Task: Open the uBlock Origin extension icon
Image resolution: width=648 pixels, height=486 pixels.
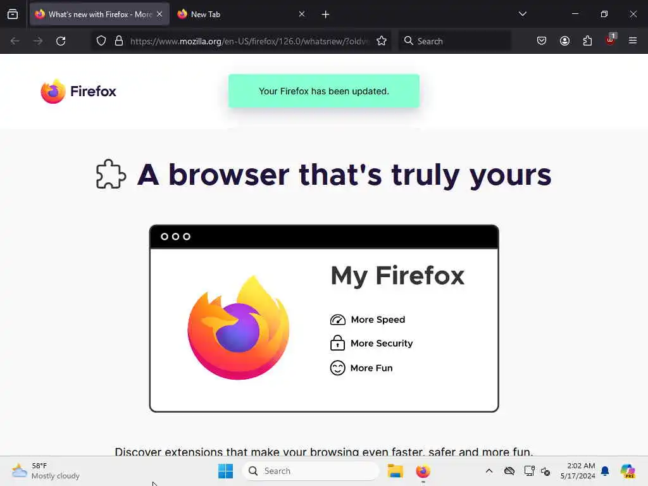Action: 611,40
